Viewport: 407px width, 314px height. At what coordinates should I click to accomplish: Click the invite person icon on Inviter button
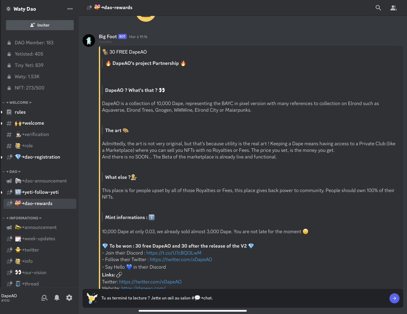33,25
